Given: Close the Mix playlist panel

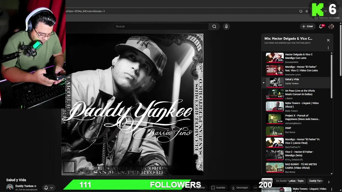Looking at the screenshot, I should (328, 40).
